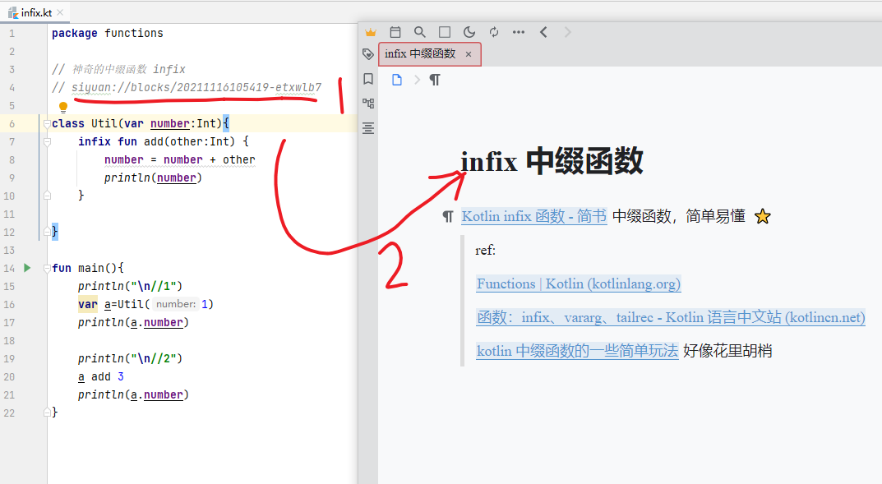Screen dimensions: 882x484
Task: Click the document icon in breadcrumb
Action: pos(397,80)
